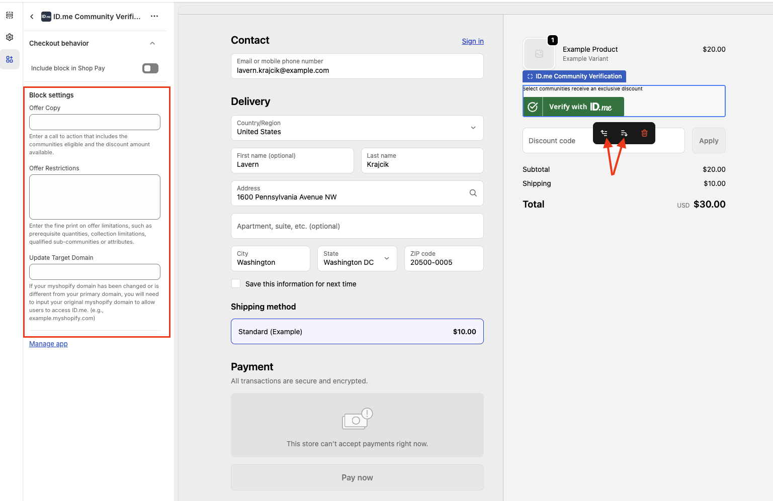Click the ID.me Community Verification badge
Image resolution: width=773 pixels, height=501 pixels.
(574, 76)
